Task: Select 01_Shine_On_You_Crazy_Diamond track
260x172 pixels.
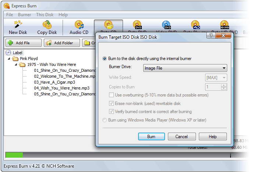Action: (x=65, y=70)
